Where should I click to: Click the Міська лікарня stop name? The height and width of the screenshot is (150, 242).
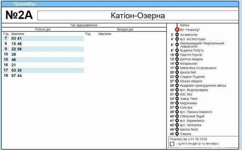tap(191, 81)
